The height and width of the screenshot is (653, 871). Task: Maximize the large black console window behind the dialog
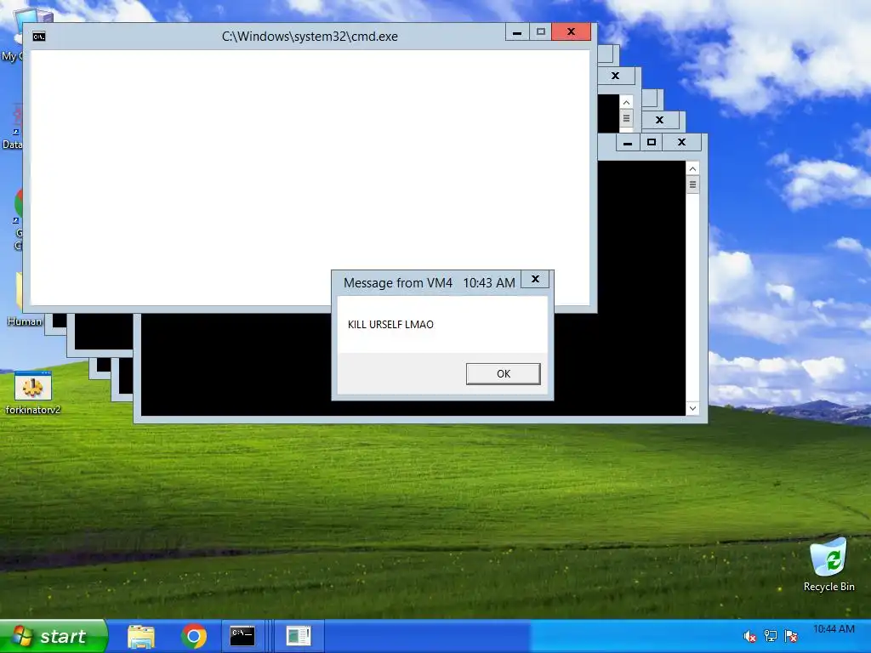[x=652, y=143]
